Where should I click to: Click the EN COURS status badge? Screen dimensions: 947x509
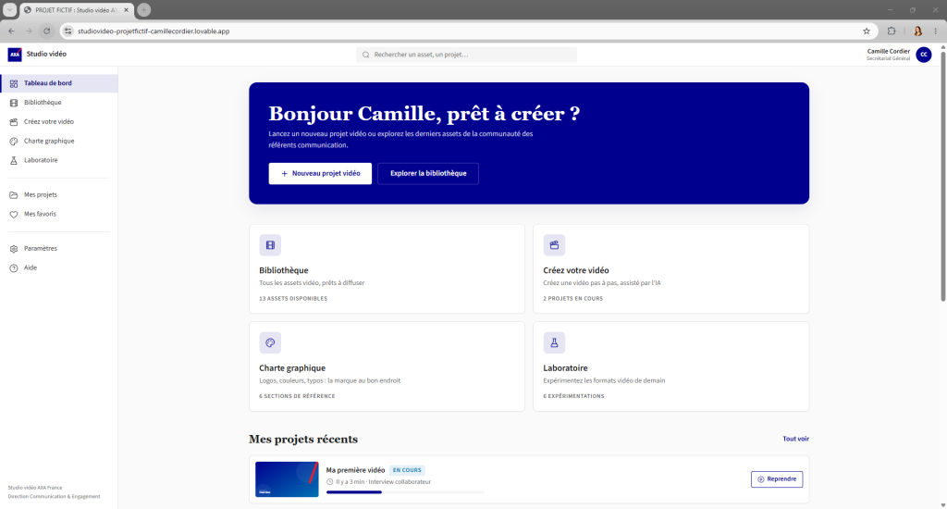(407, 470)
